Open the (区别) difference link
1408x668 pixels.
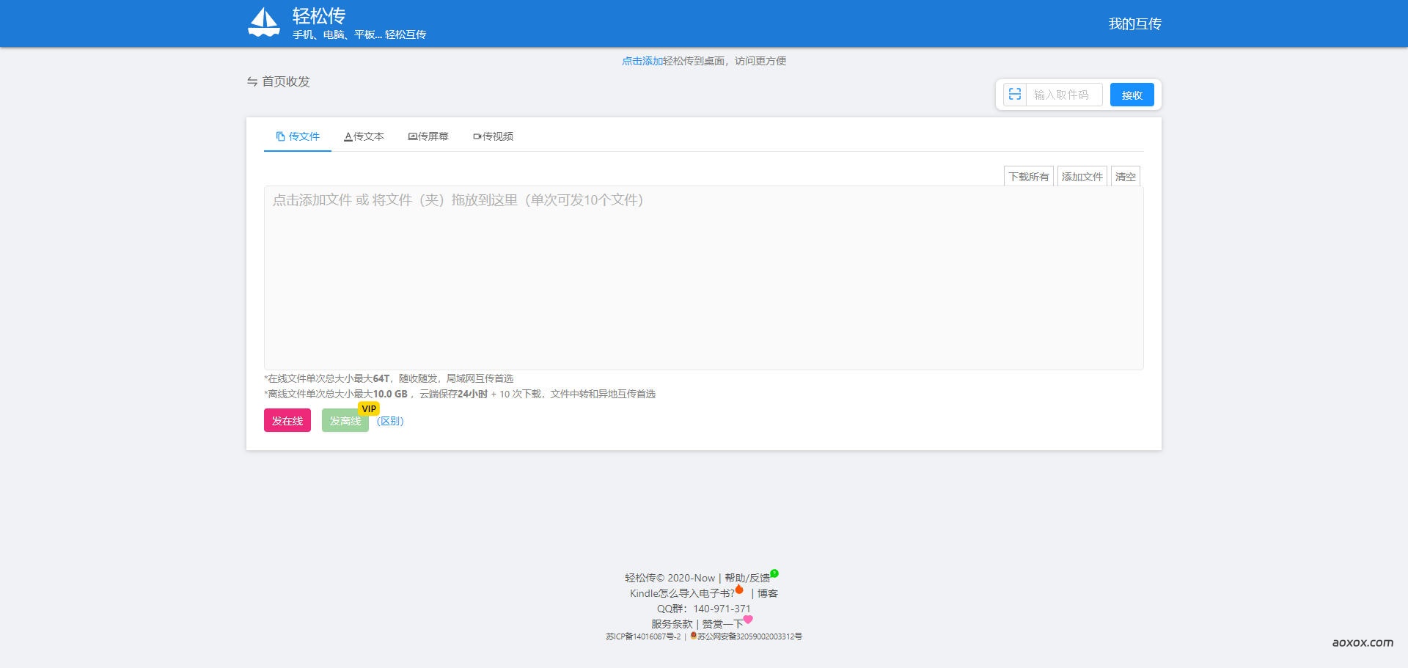click(x=390, y=420)
